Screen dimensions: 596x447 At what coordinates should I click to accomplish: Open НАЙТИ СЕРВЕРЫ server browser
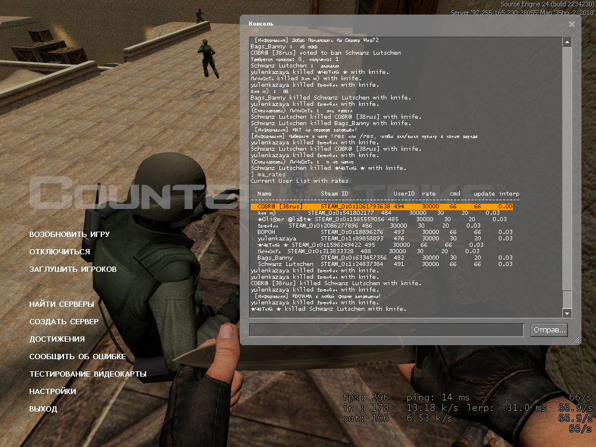(62, 304)
